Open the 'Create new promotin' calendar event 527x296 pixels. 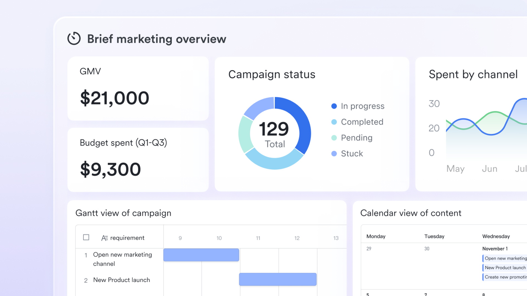[505, 277]
